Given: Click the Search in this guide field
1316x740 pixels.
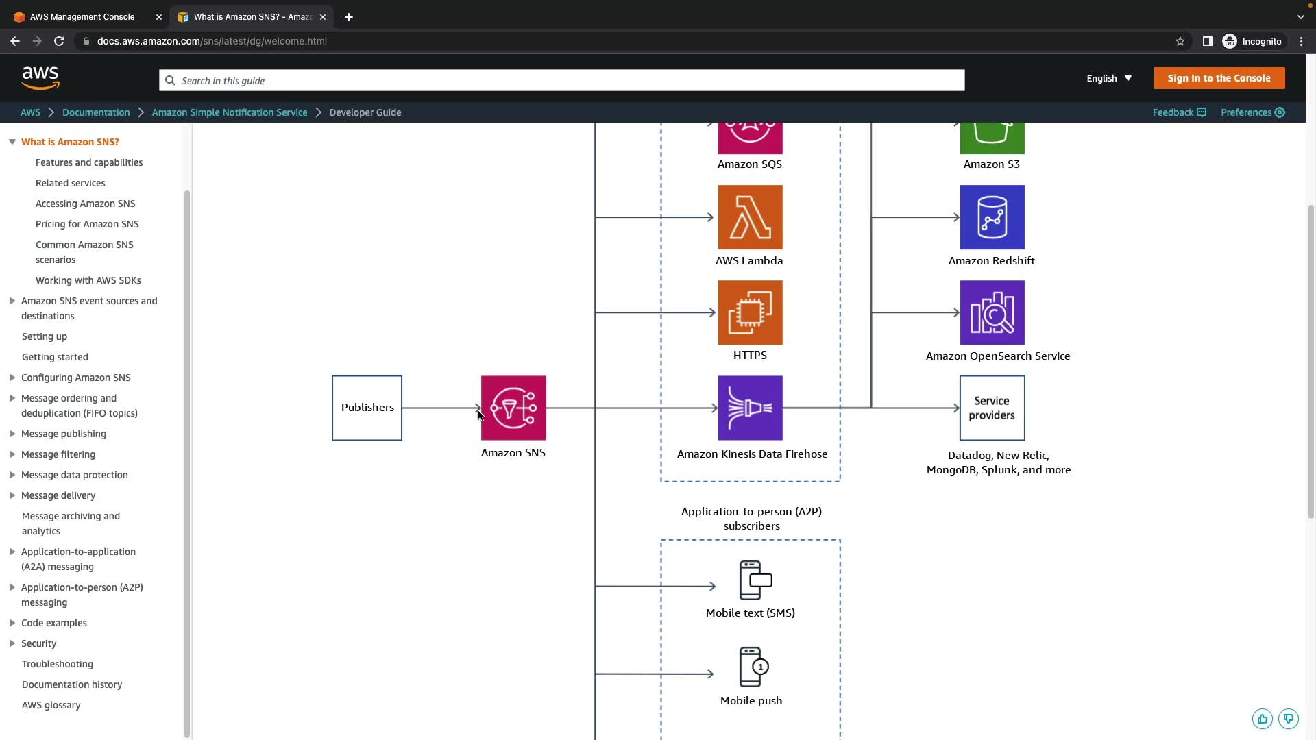Looking at the screenshot, I should point(562,80).
